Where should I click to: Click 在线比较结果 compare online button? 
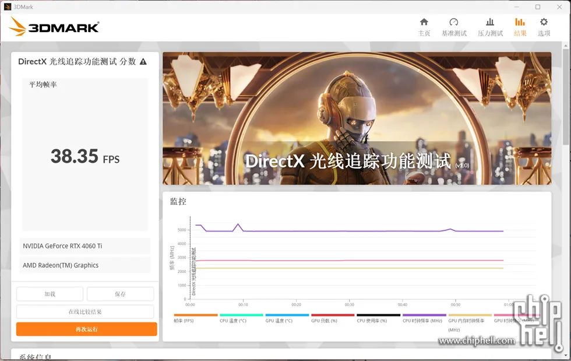(85, 312)
